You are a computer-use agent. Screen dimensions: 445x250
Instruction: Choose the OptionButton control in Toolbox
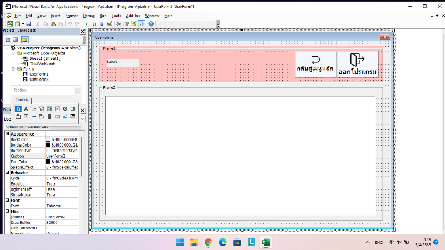pos(65,108)
